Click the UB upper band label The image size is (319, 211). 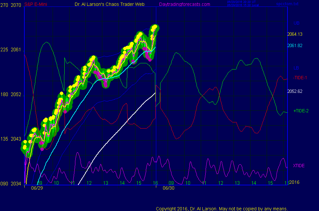296,23
